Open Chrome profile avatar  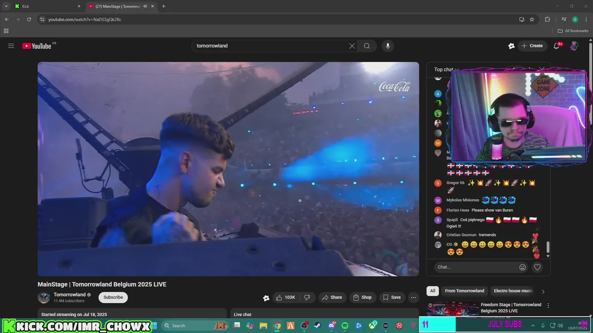tap(575, 19)
